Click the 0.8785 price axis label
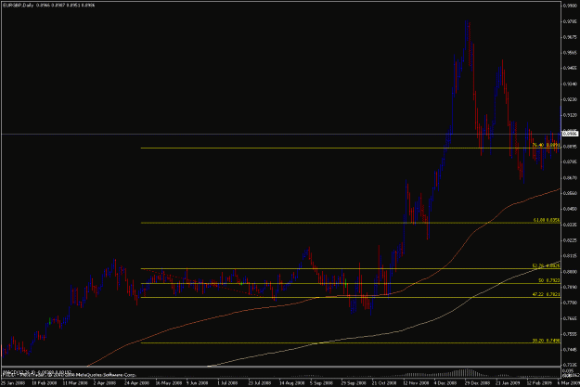Screen dimensions: 580x387 (570, 162)
